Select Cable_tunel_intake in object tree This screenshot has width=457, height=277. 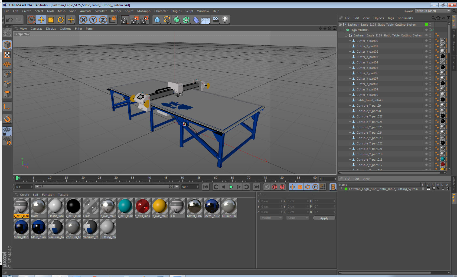coord(370,100)
